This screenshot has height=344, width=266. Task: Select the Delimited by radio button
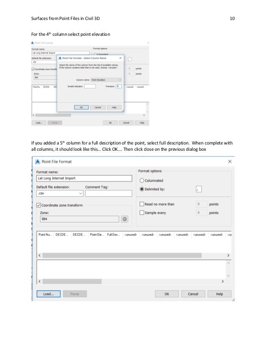point(142,189)
